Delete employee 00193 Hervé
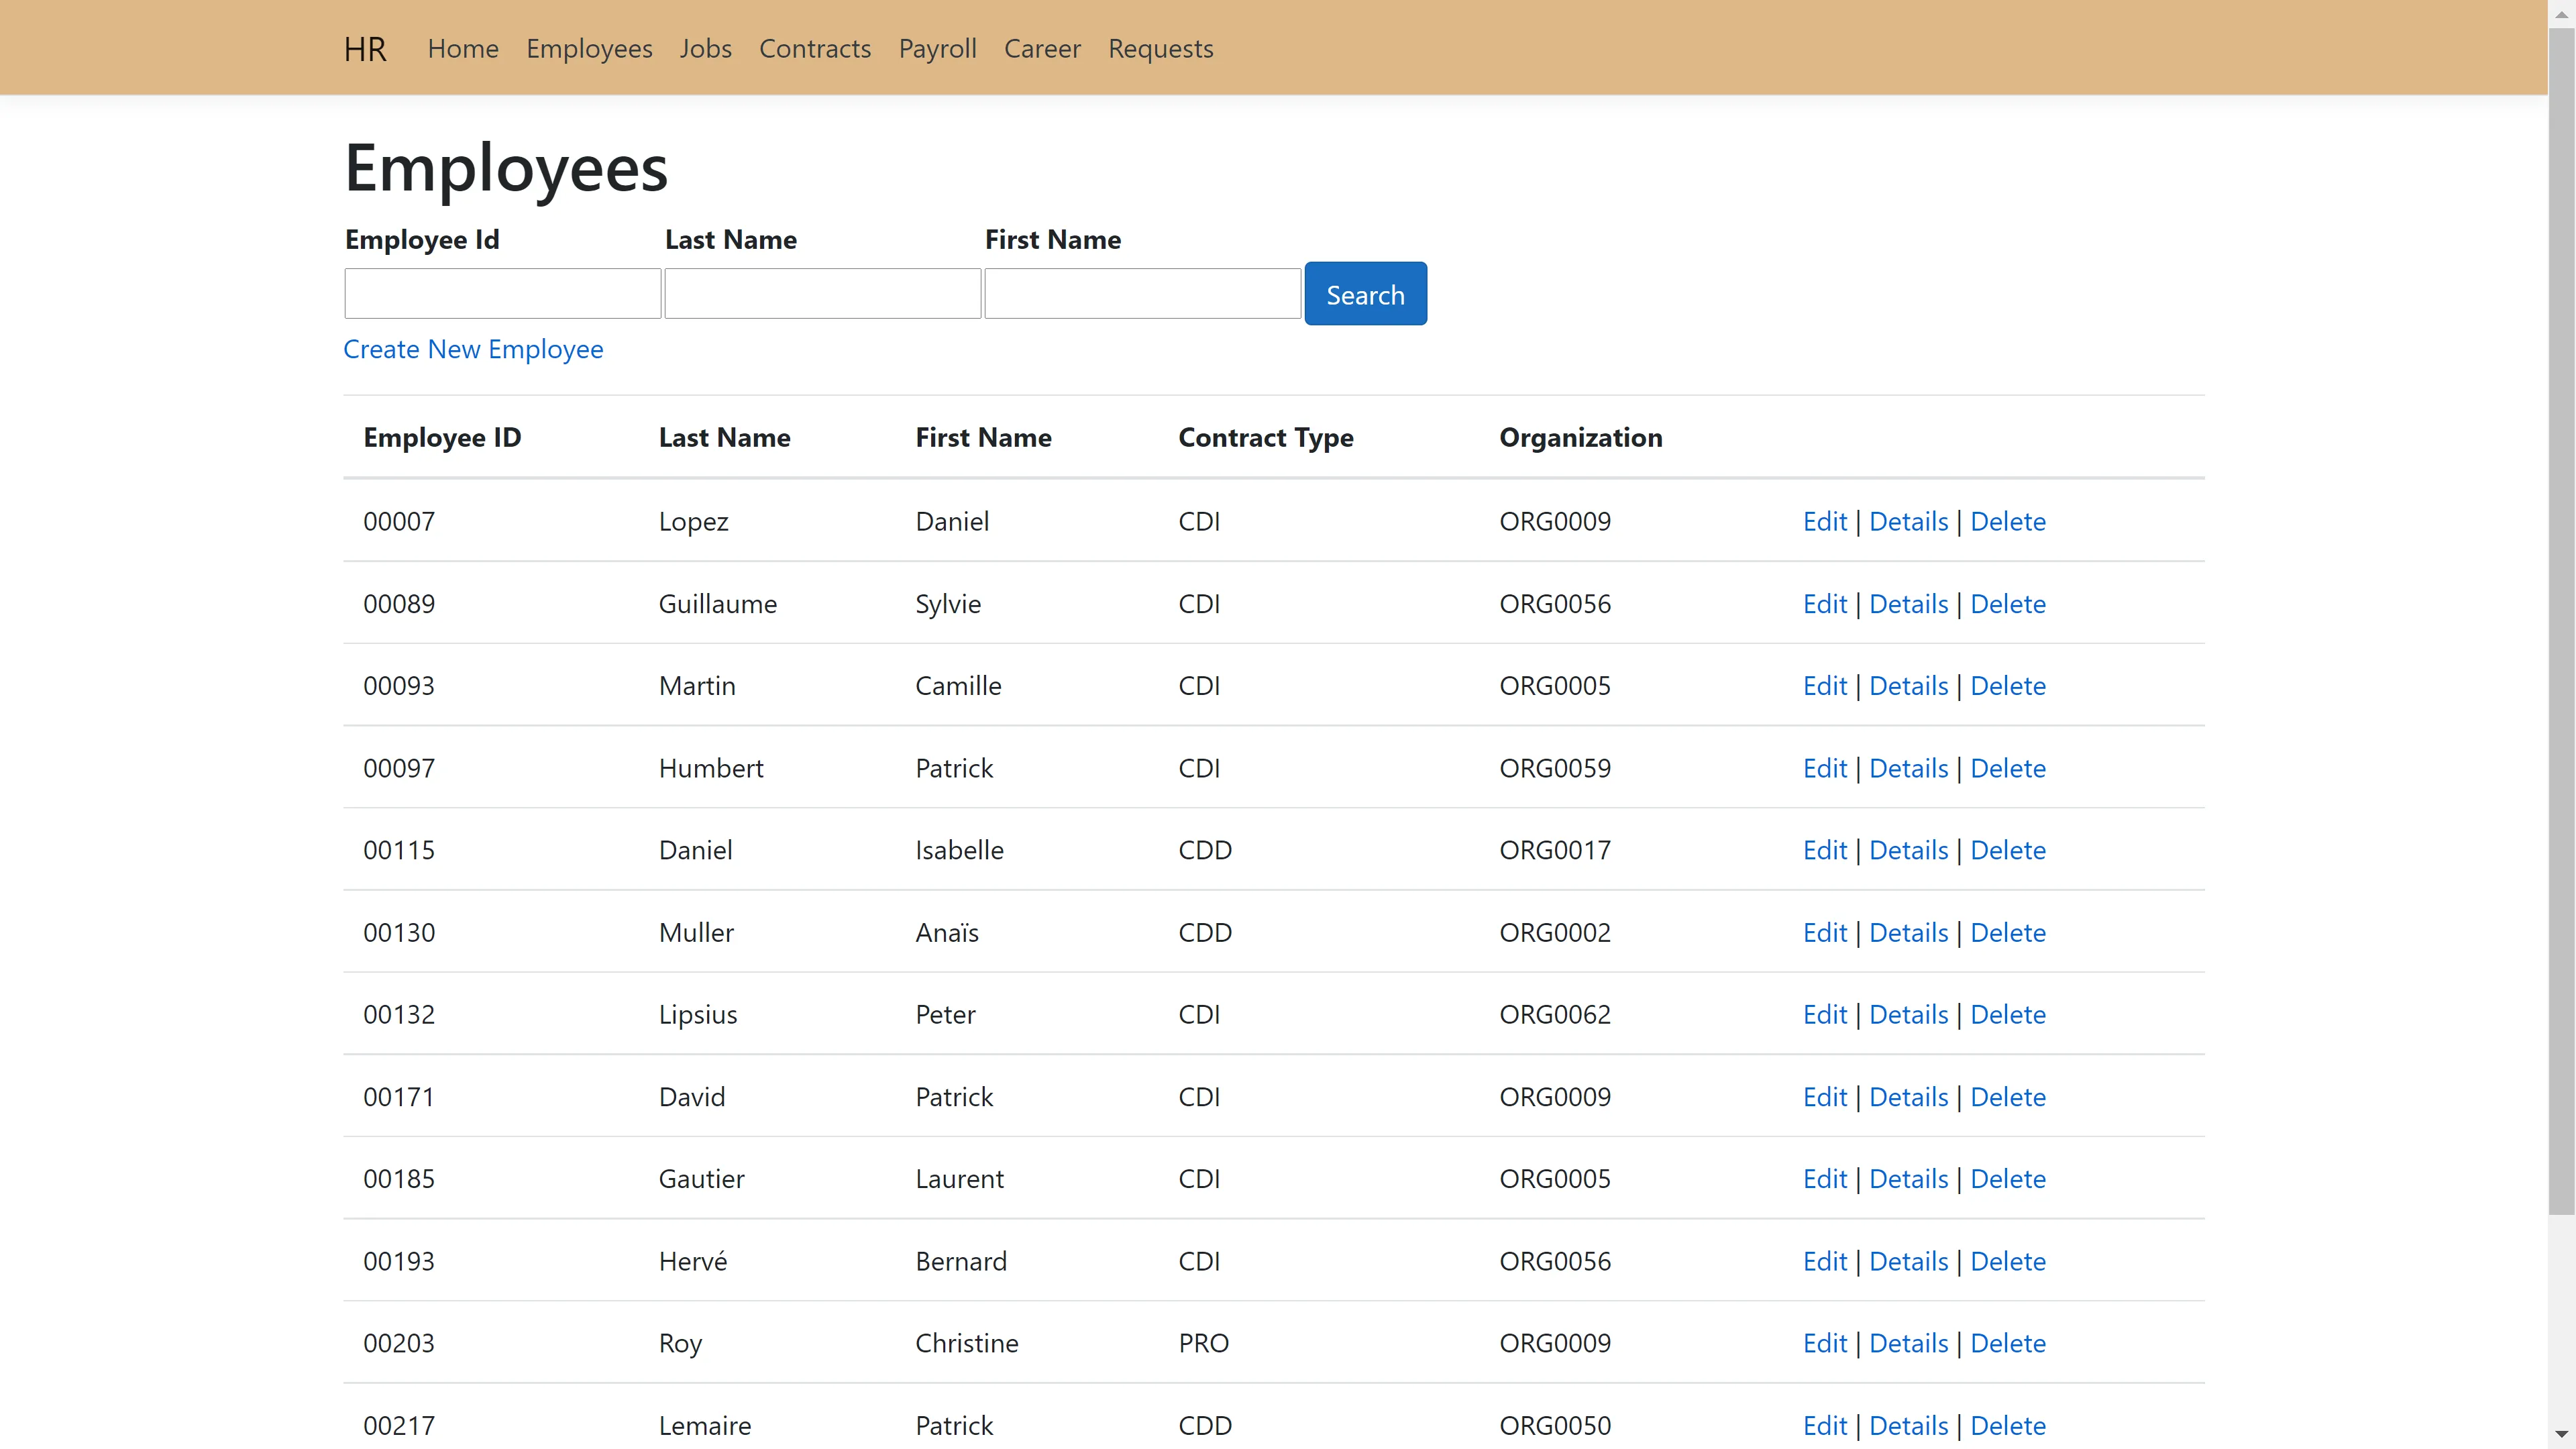The image size is (2576, 1449). (x=2007, y=1261)
